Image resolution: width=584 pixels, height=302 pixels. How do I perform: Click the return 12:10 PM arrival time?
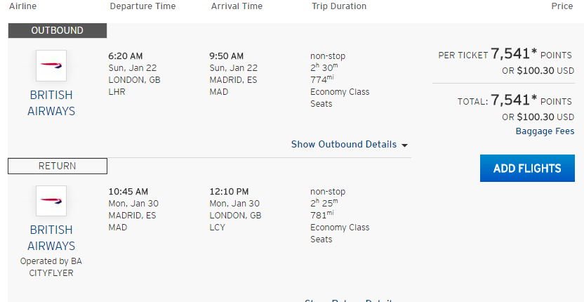pos(229,192)
